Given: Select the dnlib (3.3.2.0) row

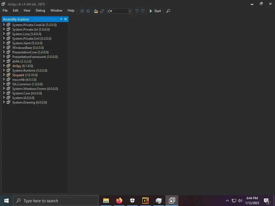Looking at the screenshot, I should pos(35,61).
